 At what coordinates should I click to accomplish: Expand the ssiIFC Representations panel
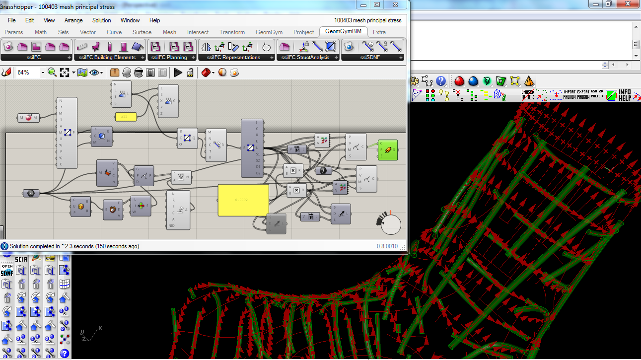272,58
